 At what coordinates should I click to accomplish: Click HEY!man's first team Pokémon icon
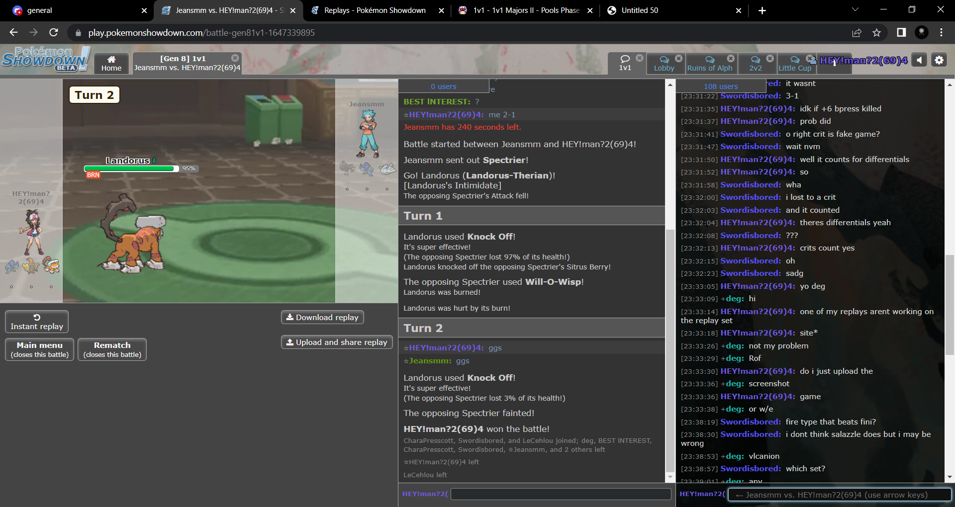[x=12, y=266]
